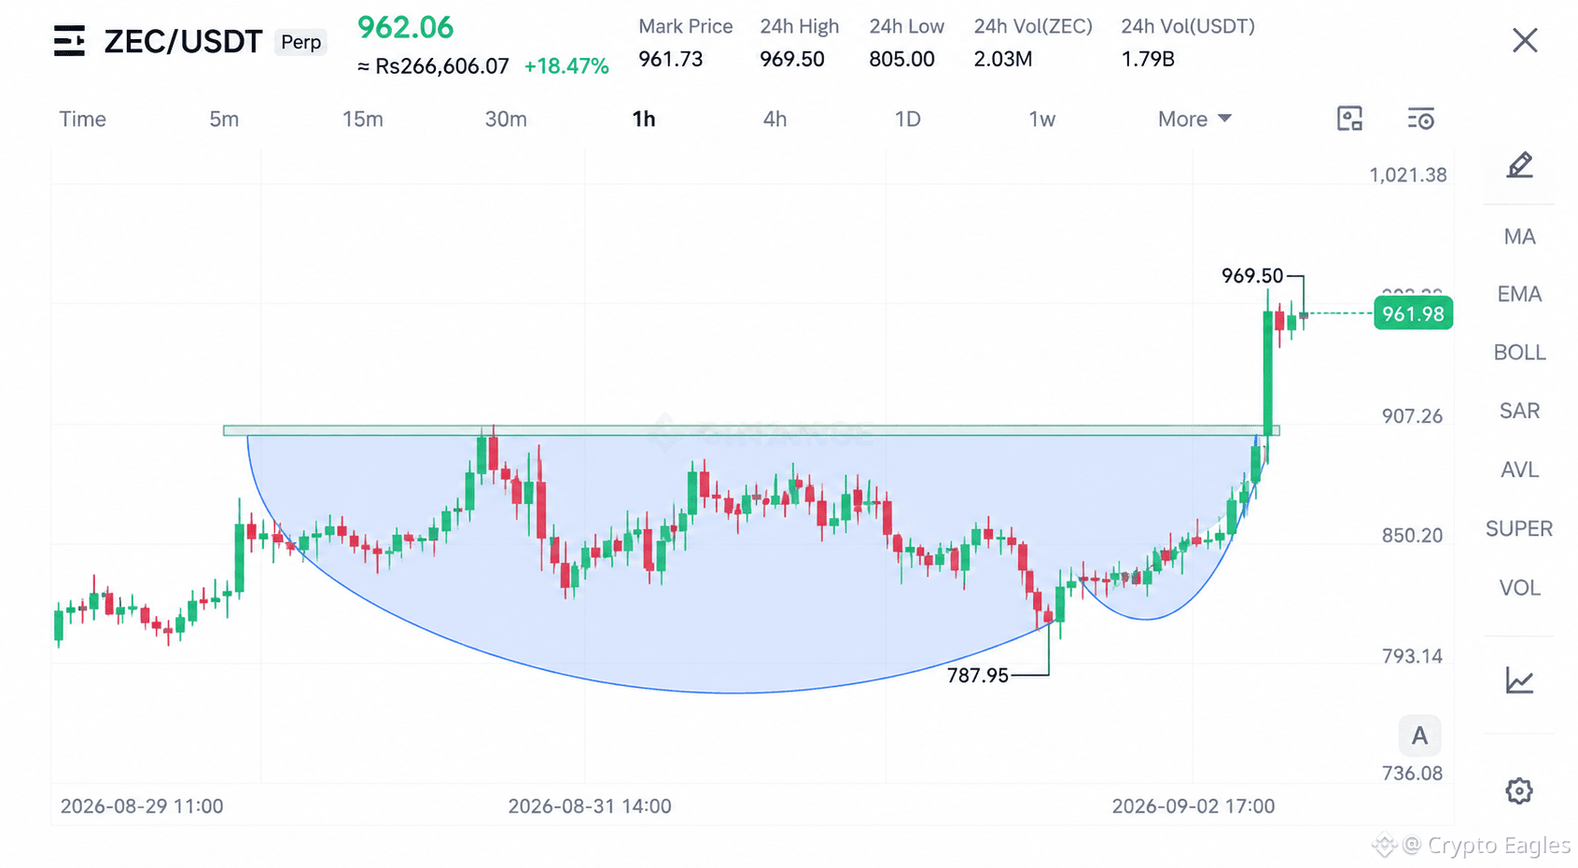Close the chart with X icon
The image size is (1578, 868).
pos(1525,40)
